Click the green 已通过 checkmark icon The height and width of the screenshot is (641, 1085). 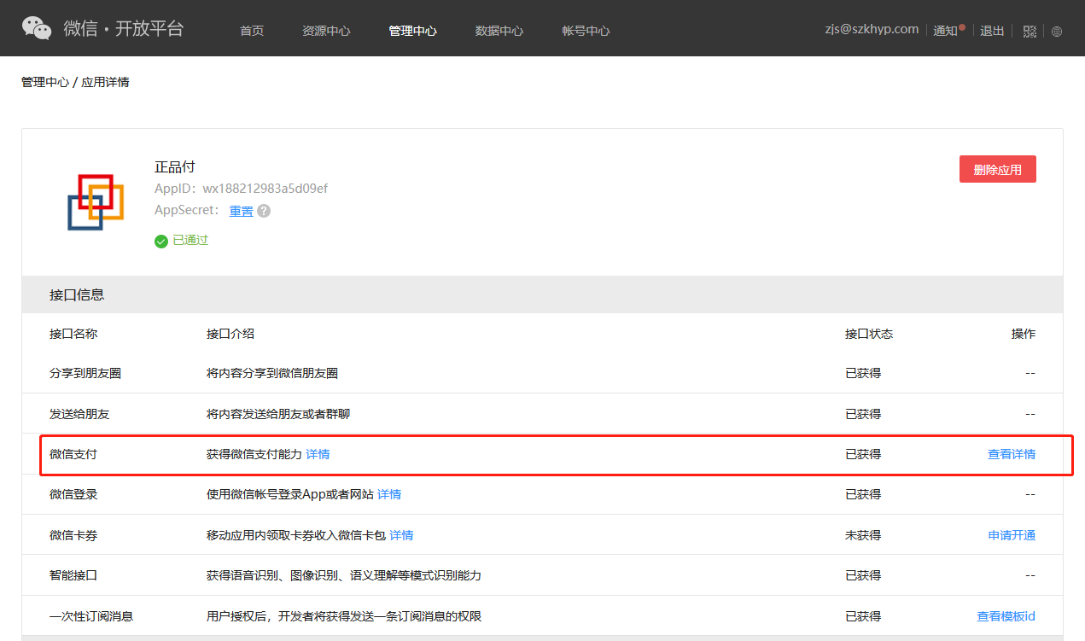click(160, 241)
